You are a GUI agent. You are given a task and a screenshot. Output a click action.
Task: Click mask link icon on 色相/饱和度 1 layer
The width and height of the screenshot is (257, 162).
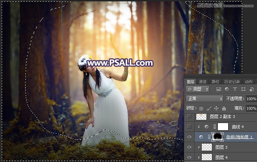tap(209, 137)
